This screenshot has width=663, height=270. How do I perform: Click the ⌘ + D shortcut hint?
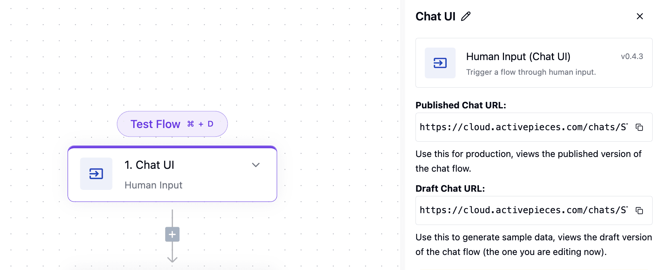pyautogui.click(x=200, y=124)
